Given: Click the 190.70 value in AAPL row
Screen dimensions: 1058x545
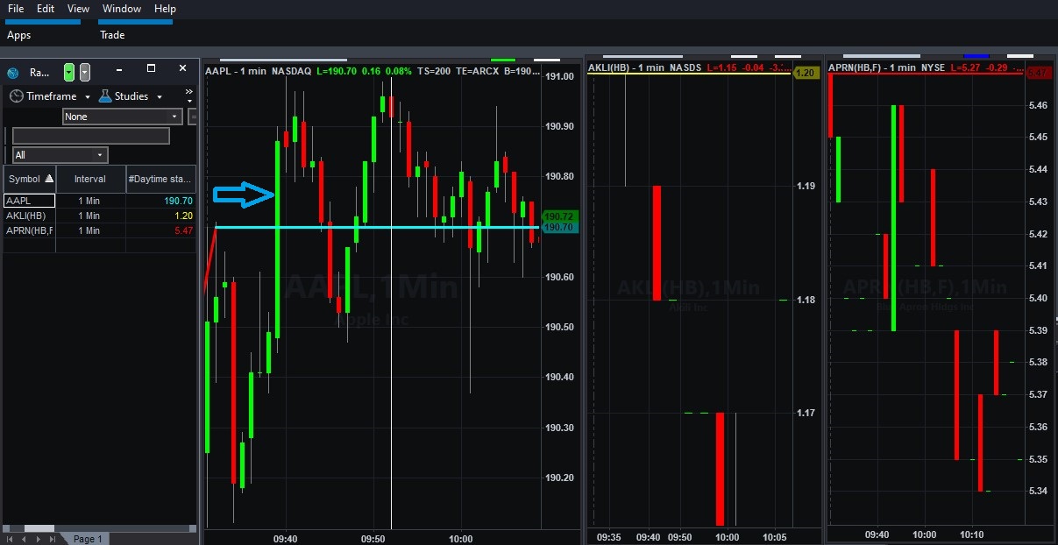Looking at the screenshot, I should point(178,201).
